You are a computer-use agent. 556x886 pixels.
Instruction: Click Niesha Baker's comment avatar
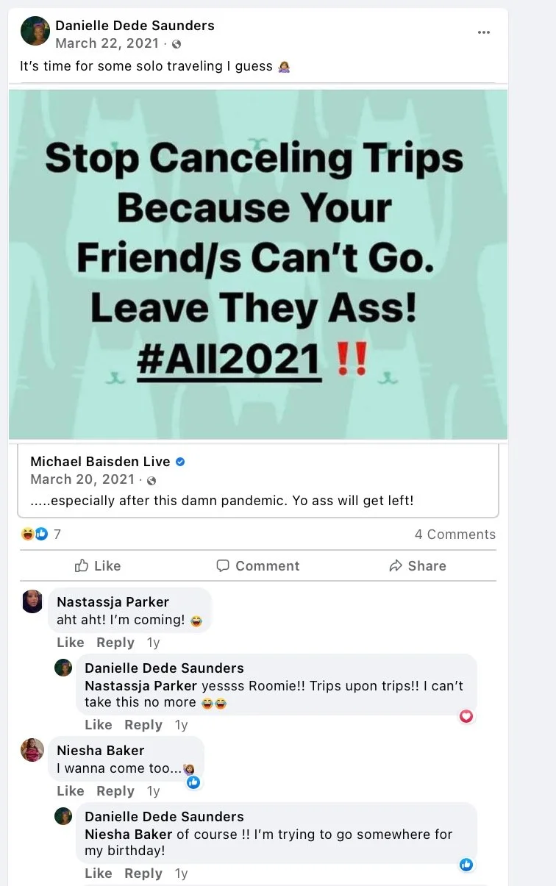(32, 750)
